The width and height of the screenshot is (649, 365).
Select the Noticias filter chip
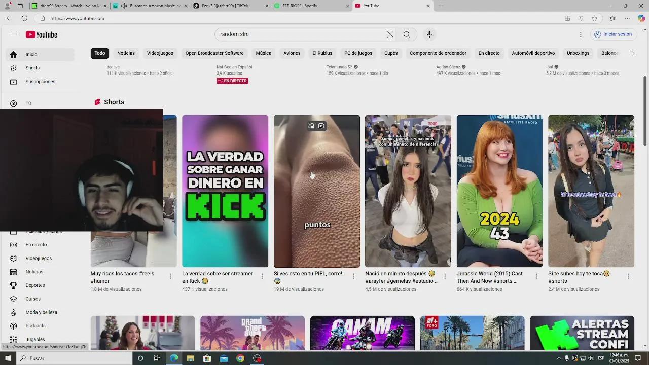(x=126, y=53)
